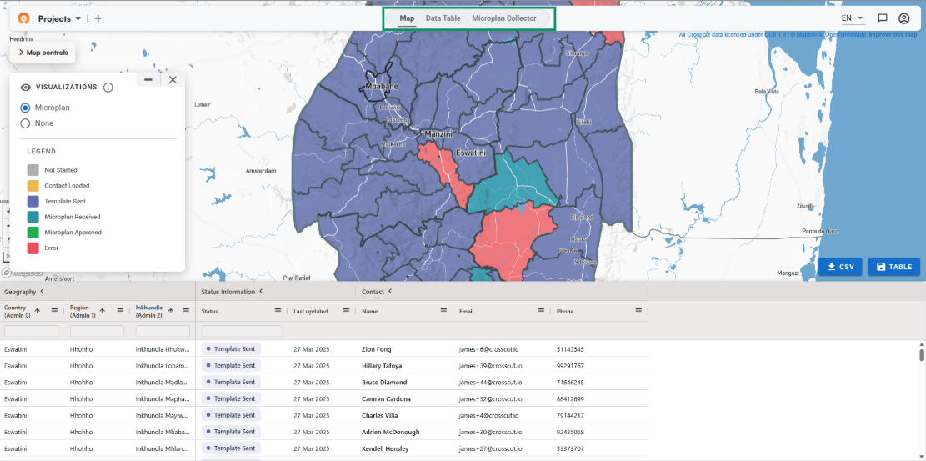Click the Contact Loaded legend swatch

pyautogui.click(x=33, y=186)
